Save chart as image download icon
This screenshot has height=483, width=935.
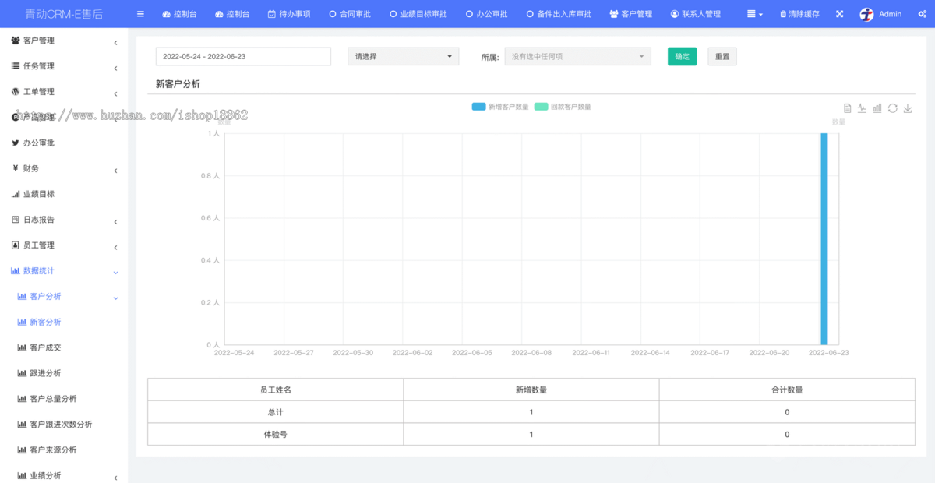[x=908, y=108]
